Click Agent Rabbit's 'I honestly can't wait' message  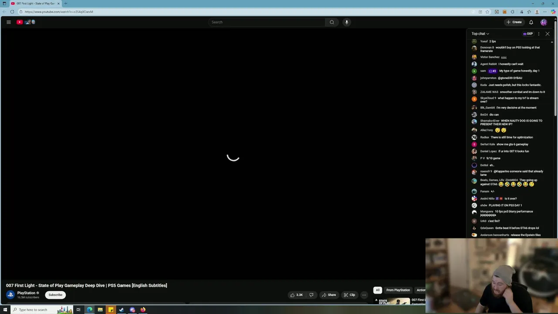pyautogui.click(x=511, y=64)
